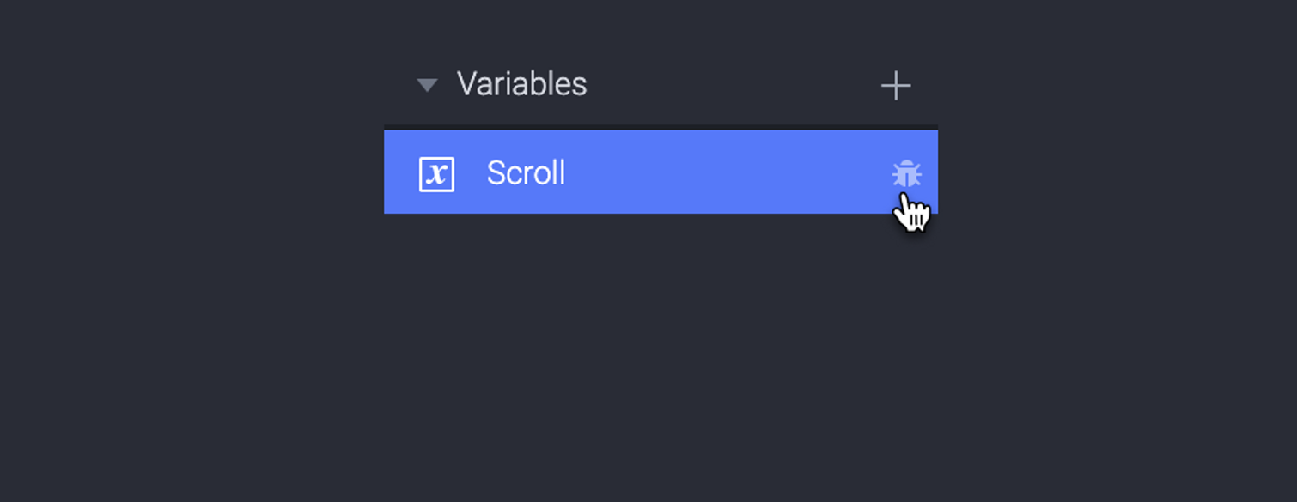Click the small gray triangle near Variables

coord(427,85)
